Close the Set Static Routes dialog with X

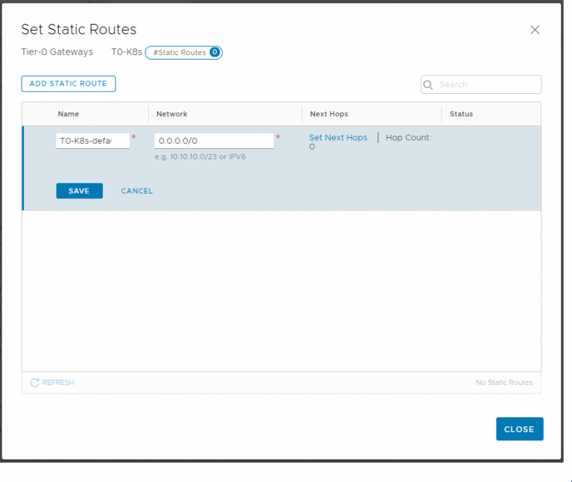click(534, 30)
